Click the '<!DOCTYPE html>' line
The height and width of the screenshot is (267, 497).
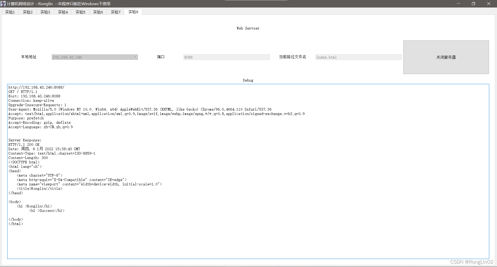24,162
